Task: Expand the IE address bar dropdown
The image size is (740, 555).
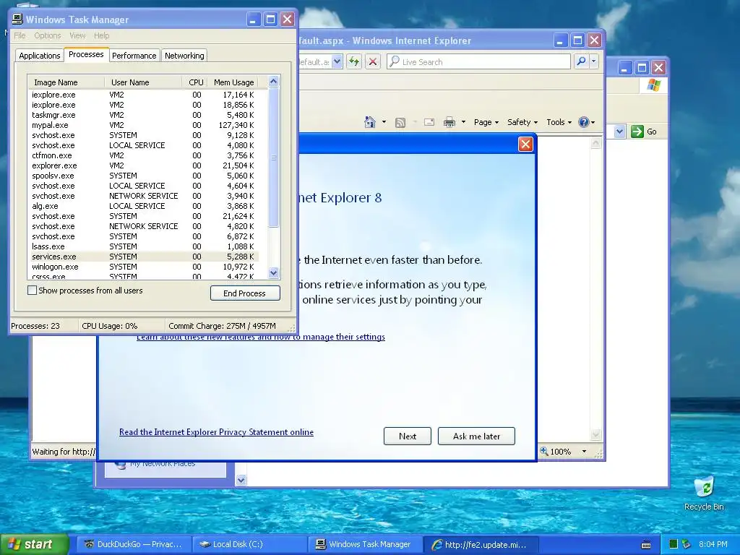Action: [337, 61]
